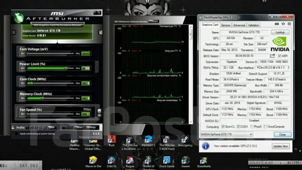Click Afterburner left side K panel icon

(x=14, y=32)
